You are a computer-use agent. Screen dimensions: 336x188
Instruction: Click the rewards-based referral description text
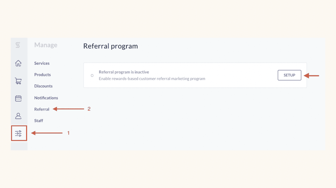152,79
